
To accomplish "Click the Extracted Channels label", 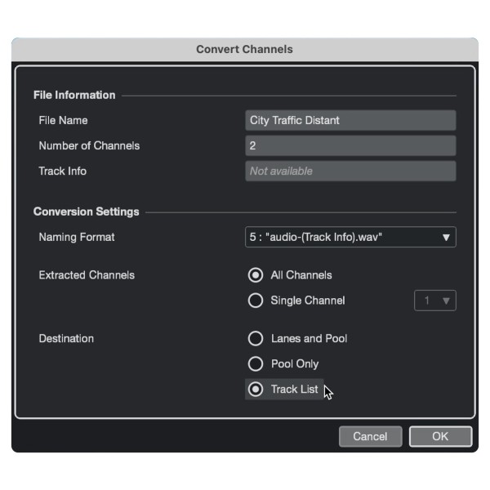I will (x=87, y=275).
